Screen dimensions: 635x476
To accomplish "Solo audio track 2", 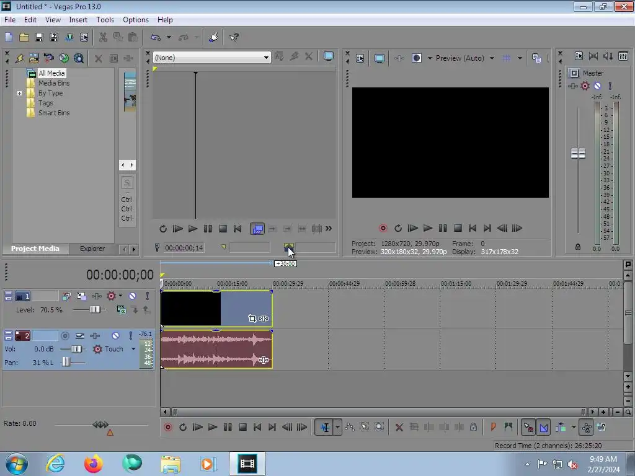I will tap(130, 335).
